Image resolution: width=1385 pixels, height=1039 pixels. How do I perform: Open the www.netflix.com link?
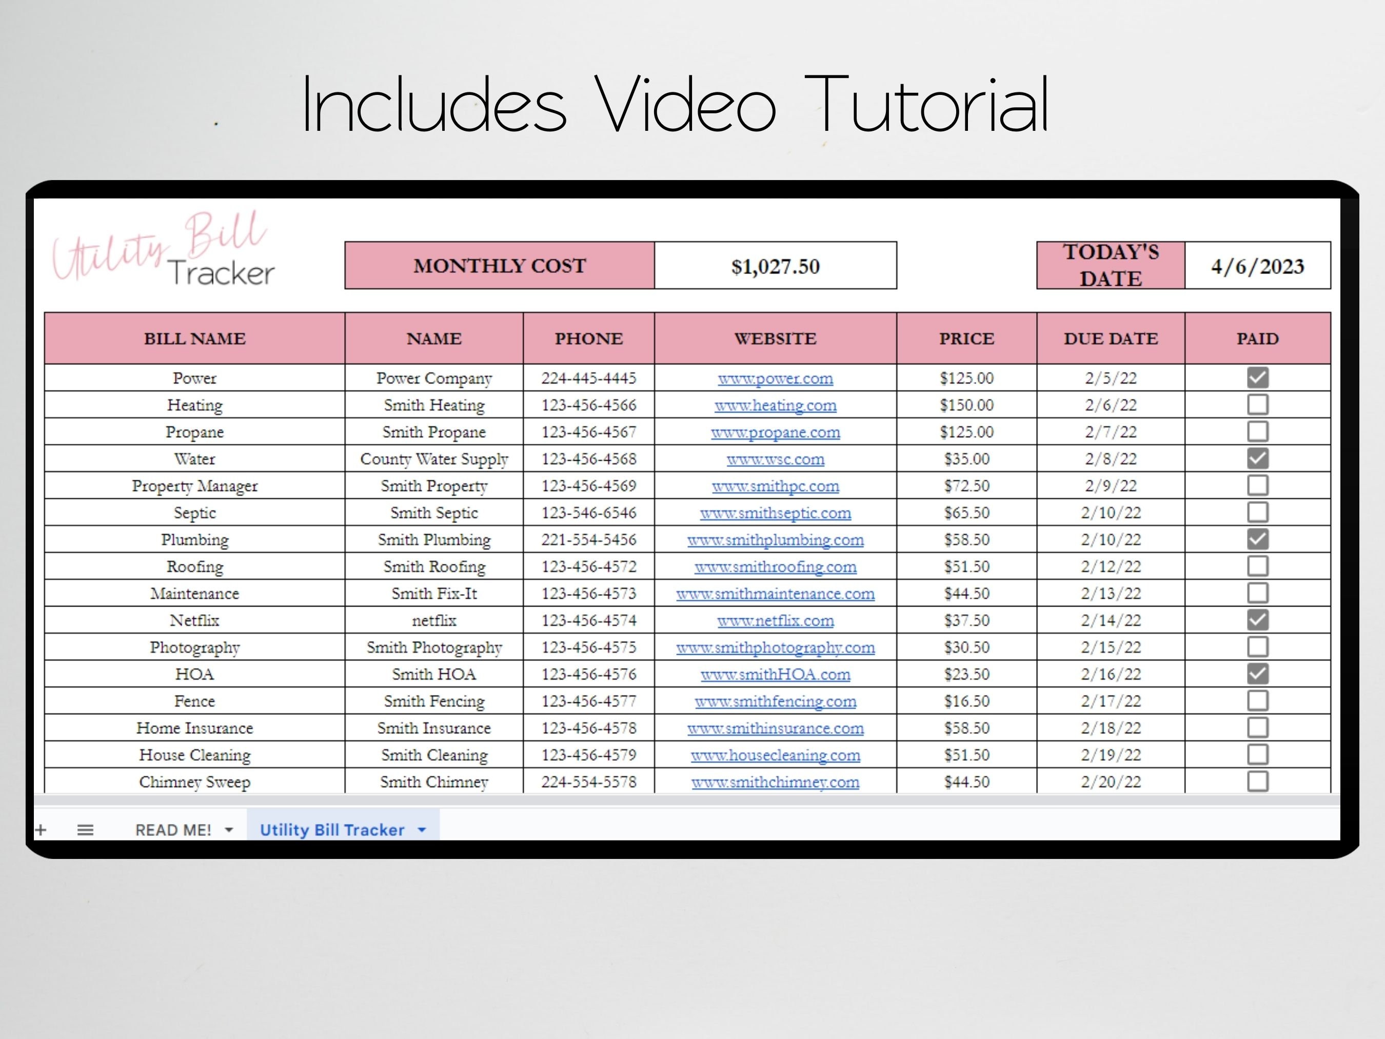776,620
